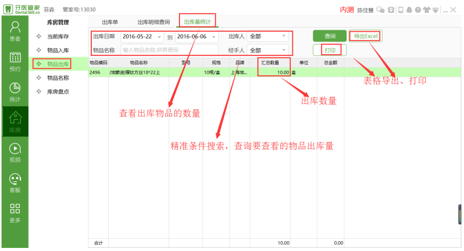Click the user name 陈佳慧
464x251 pixels.
point(365,10)
